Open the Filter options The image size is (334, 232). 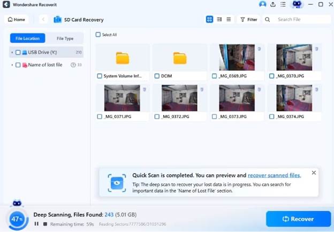coord(248,20)
